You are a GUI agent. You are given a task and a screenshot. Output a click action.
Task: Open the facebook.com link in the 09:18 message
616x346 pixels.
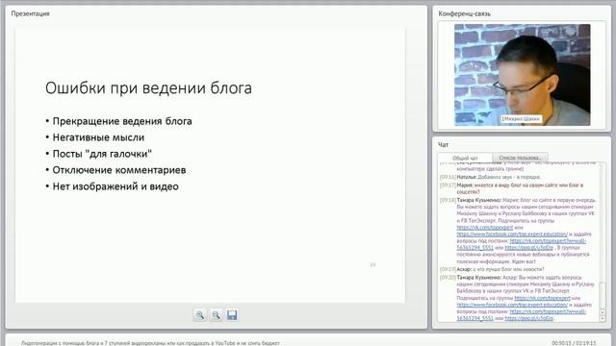tap(512, 235)
